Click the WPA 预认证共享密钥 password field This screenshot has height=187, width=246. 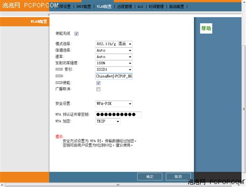click(118, 115)
